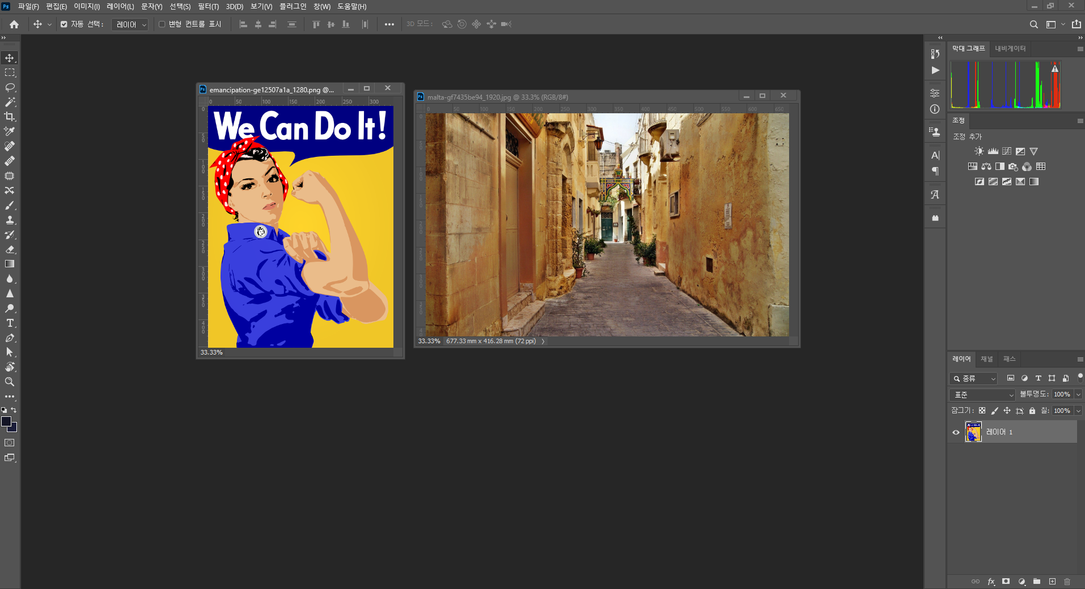Toggle filter for type layers
Screen dimensions: 1085x589
tap(1039, 378)
